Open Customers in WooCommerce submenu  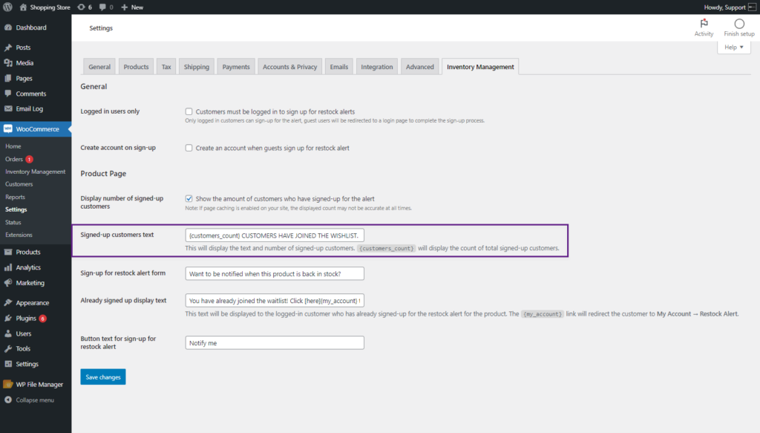pos(19,184)
